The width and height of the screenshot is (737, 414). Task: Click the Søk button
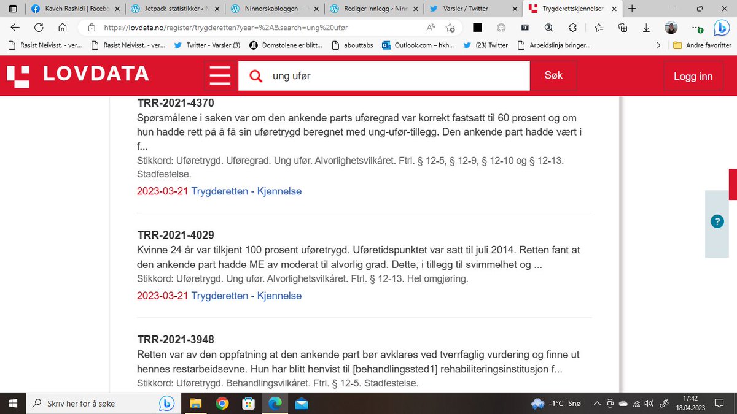[553, 75]
